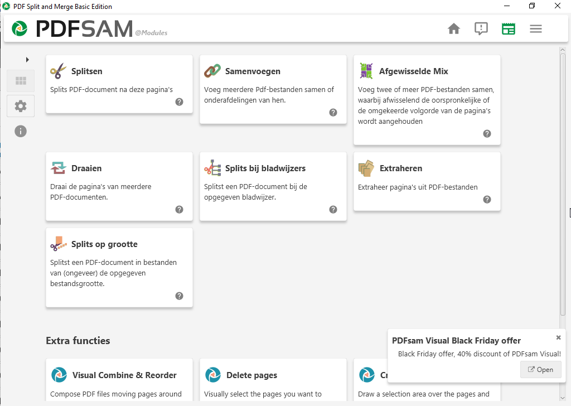Viewport: 571px width, 406px height.
Task: Click help icon on Splitsen card
Action: click(x=179, y=102)
